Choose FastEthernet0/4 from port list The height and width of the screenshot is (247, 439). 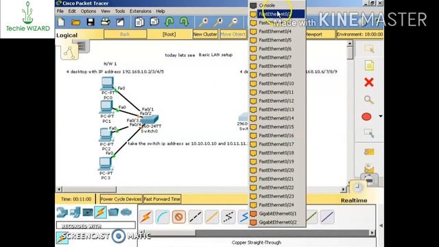coord(277,32)
